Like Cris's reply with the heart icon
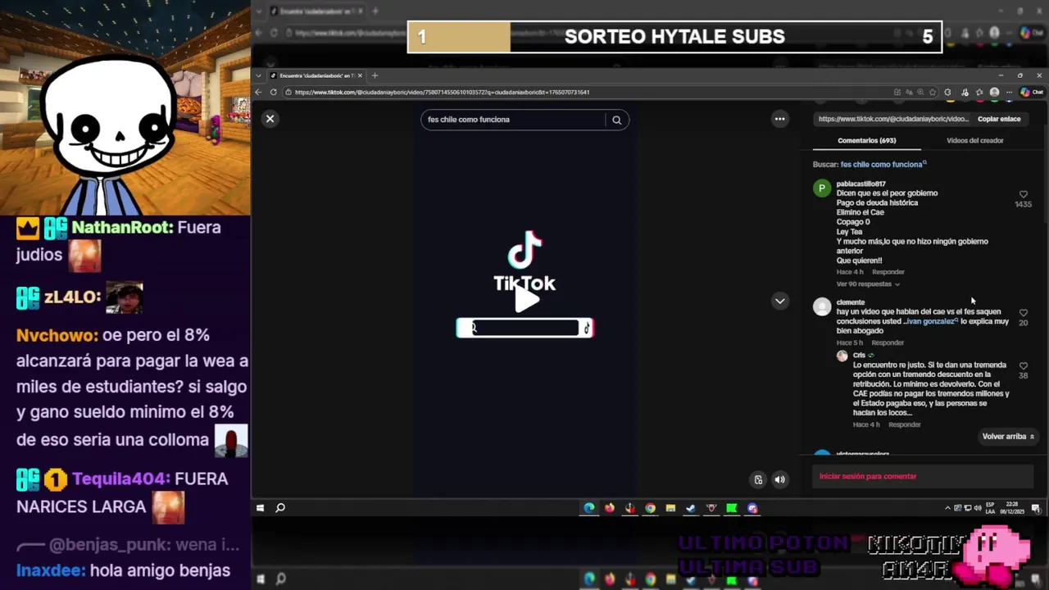 (1023, 366)
